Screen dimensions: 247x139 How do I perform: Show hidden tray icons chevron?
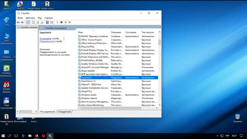coord(218,136)
